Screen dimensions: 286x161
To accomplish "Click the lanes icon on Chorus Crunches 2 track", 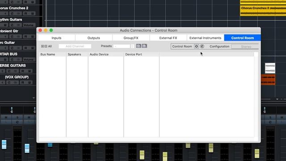I will pyautogui.click(x=18, y=13).
